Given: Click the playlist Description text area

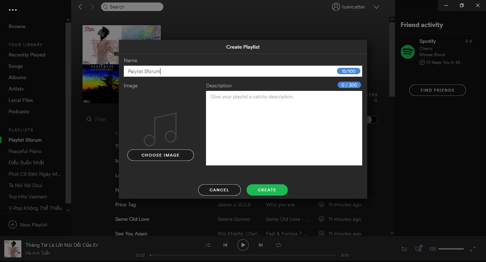Looking at the screenshot, I should [x=284, y=128].
